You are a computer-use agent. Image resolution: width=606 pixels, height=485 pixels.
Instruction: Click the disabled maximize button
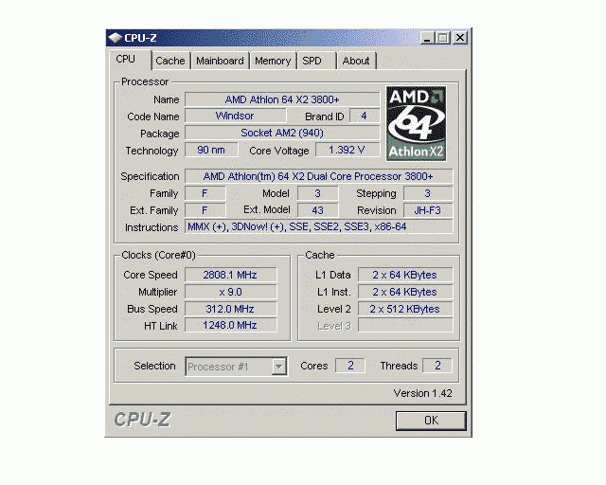pyautogui.click(x=443, y=38)
